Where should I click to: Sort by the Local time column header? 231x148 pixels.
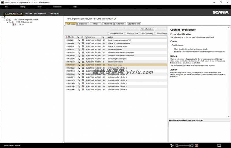pyautogui.click(x=93, y=37)
